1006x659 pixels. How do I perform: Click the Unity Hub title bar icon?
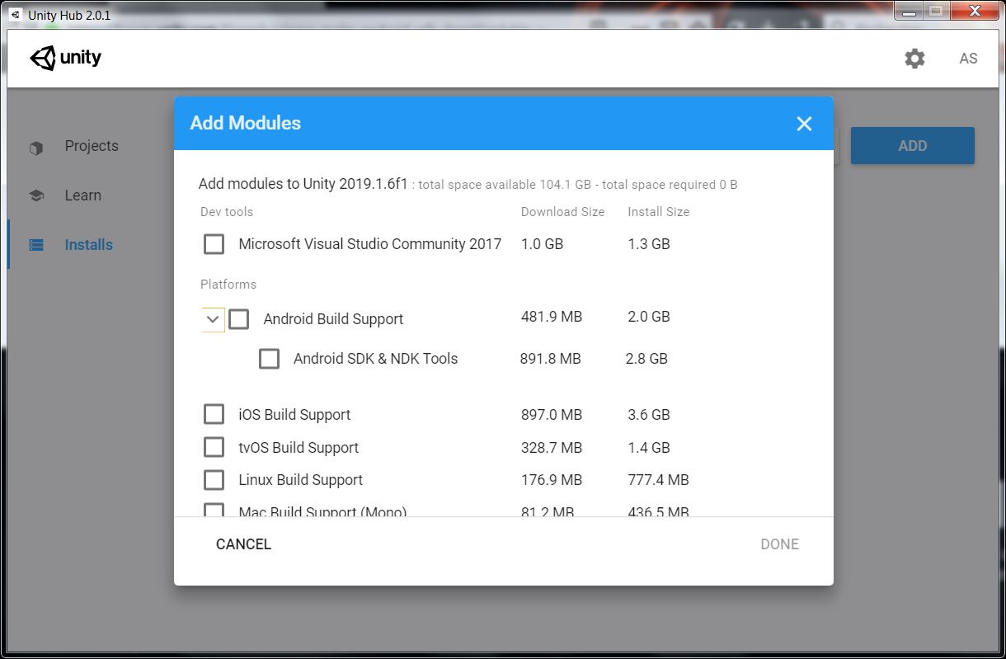(15, 15)
